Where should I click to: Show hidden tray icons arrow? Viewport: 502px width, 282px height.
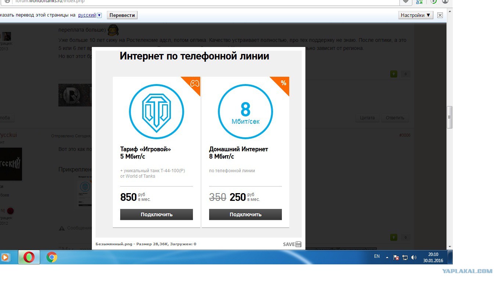(x=387, y=258)
